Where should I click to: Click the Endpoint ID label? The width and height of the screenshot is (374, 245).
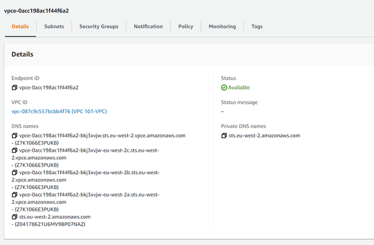[26, 78]
